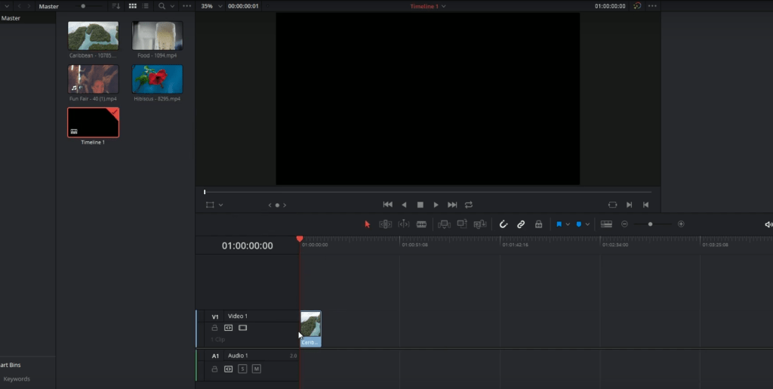Click timeline zoom in plus button
Image resolution: width=773 pixels, height=389 pixels.
pos(682,224)
